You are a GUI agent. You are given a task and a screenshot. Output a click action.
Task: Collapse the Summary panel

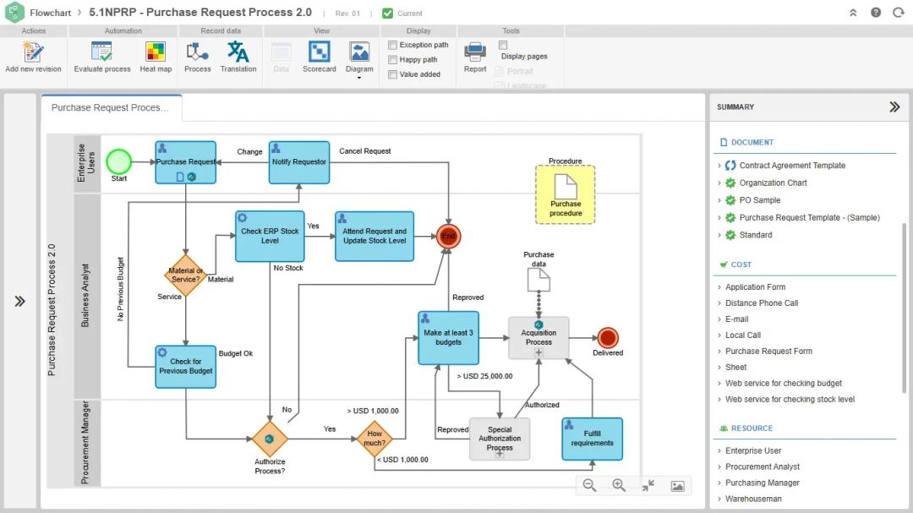click(894, 107)
